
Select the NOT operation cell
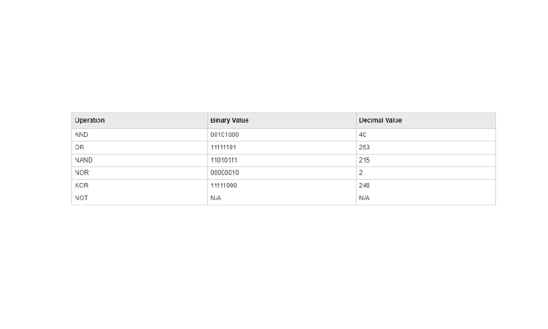(x=82, y=198)
